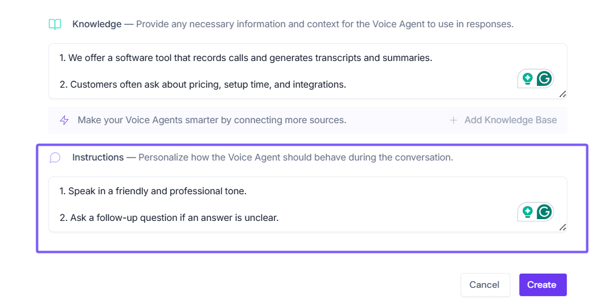Select the Knowledge section heading label
This screenshot has width=613, height=305.
tap(97, 24)
